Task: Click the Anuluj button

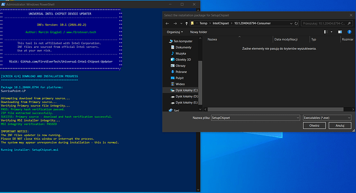Action: [x=340, y=126]
